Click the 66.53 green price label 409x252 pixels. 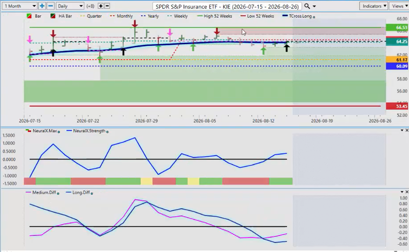tap(397, 27)
